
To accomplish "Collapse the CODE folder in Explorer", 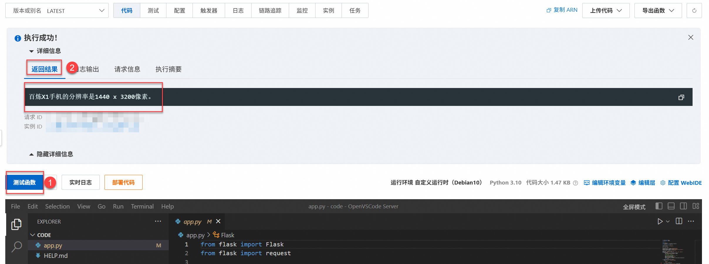I will (x=41, y=235).
